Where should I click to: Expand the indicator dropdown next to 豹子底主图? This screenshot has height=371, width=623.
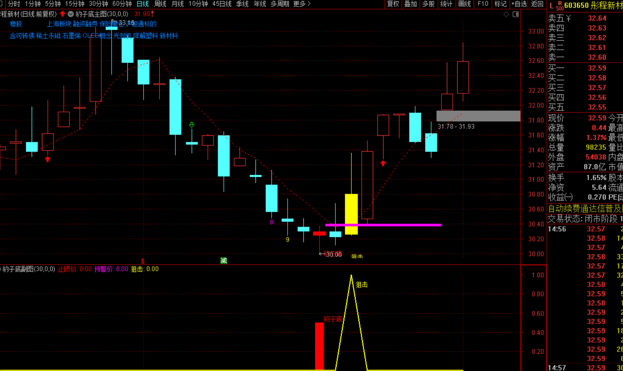71,14
